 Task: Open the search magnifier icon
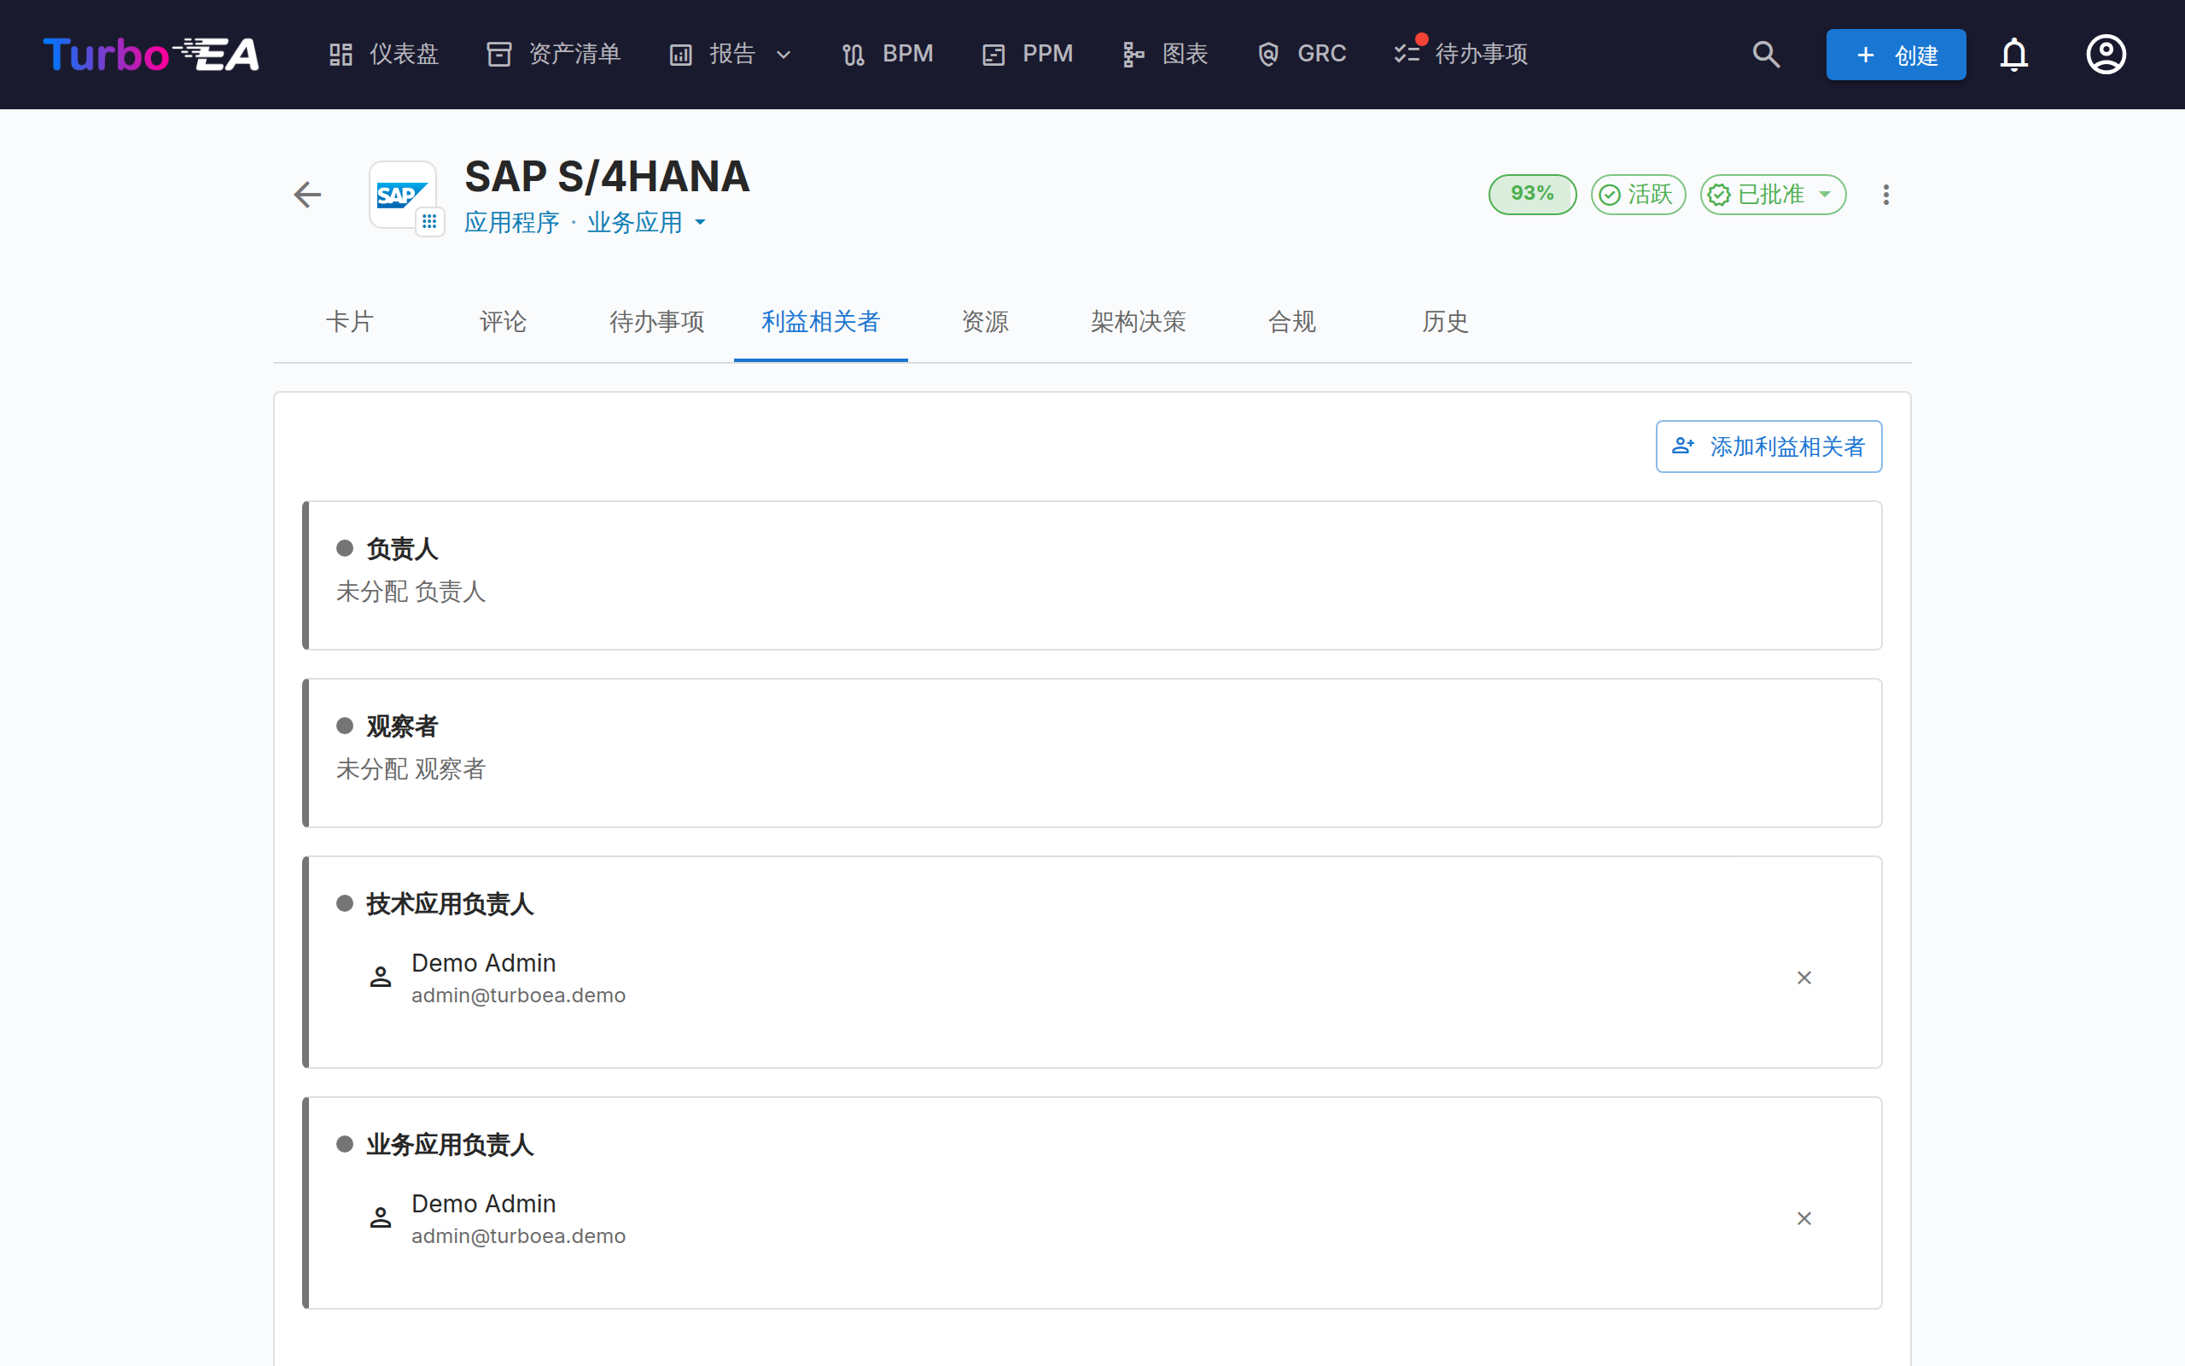click(x=1766, y=54)
